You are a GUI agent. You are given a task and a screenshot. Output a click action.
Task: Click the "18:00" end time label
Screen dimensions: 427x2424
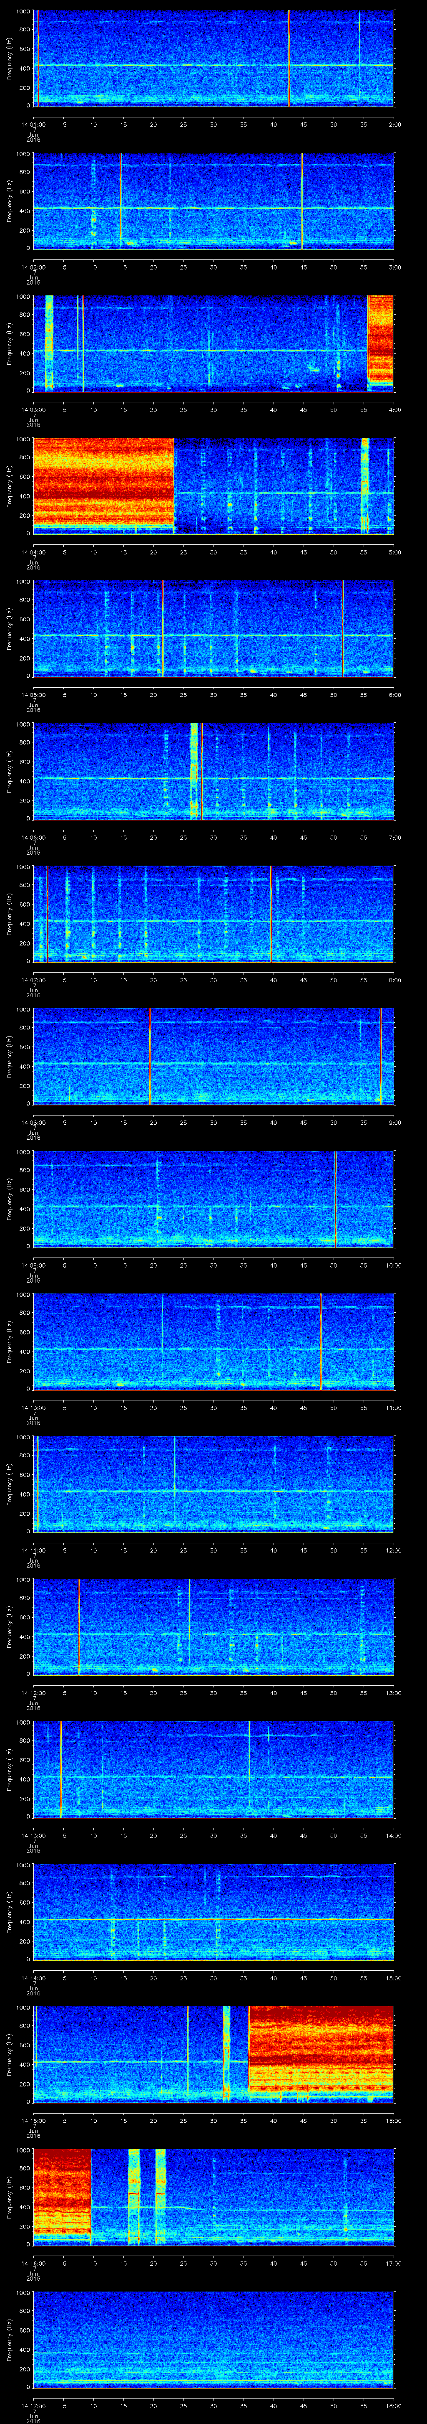pyautogui.click(x=393, y=2405)
